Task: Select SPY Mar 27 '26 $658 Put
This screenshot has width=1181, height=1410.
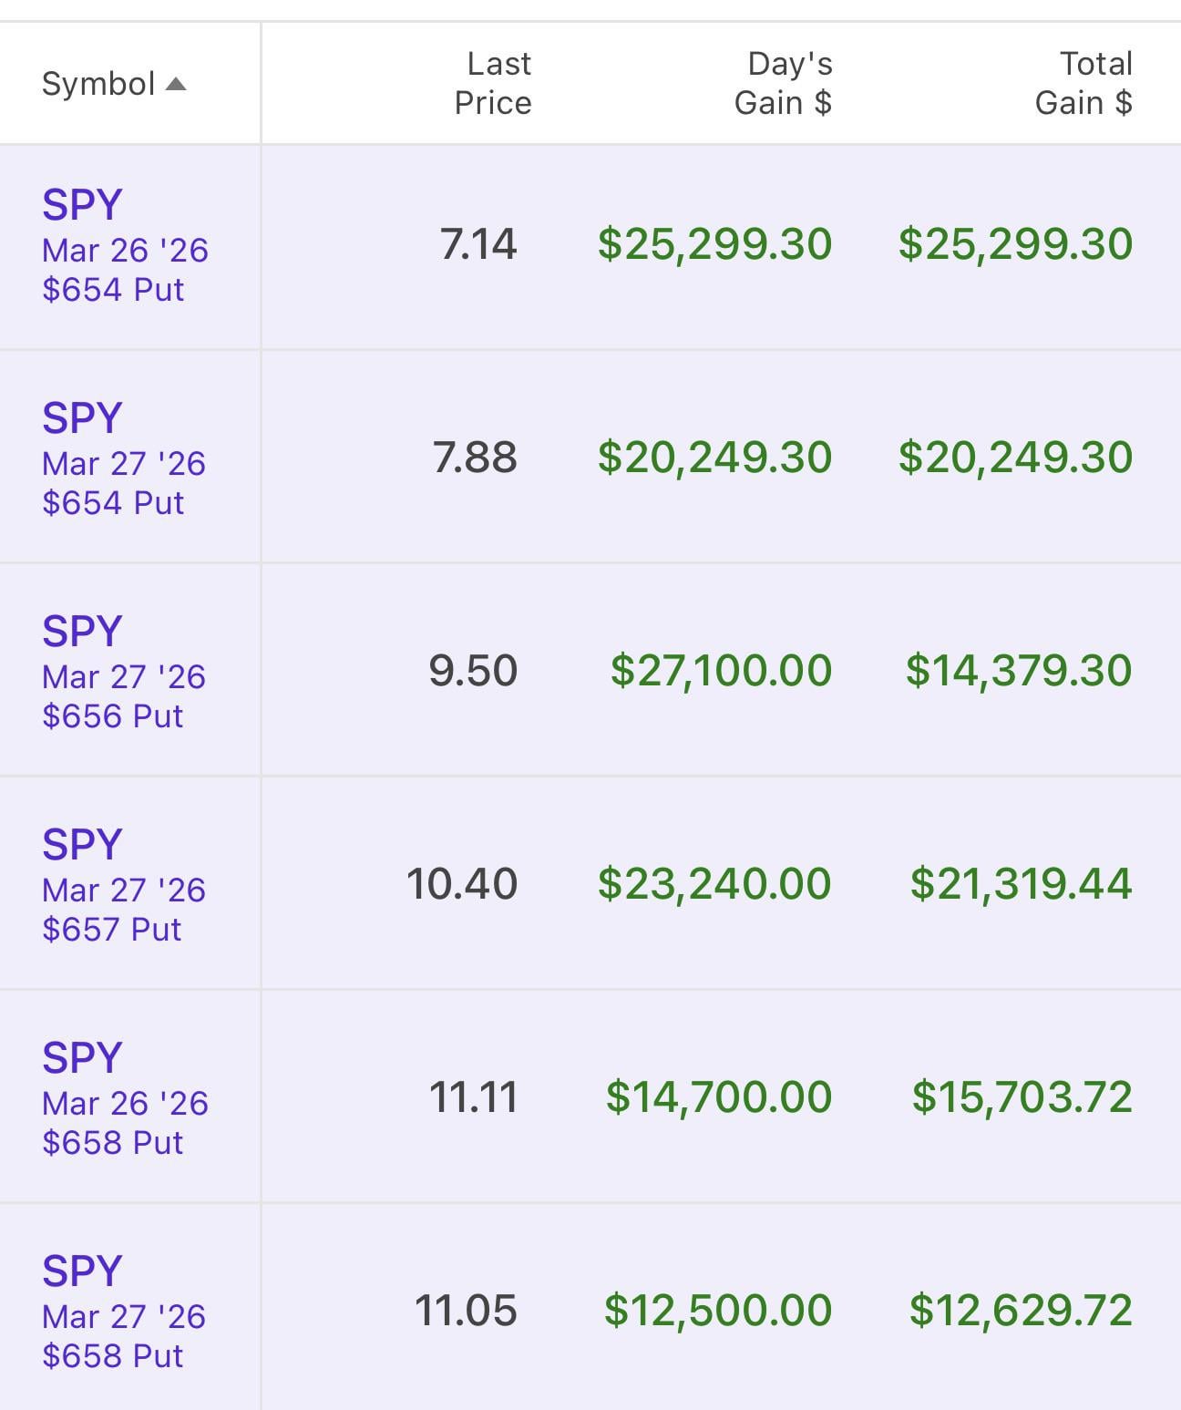Action: (x=124, y=1312)
